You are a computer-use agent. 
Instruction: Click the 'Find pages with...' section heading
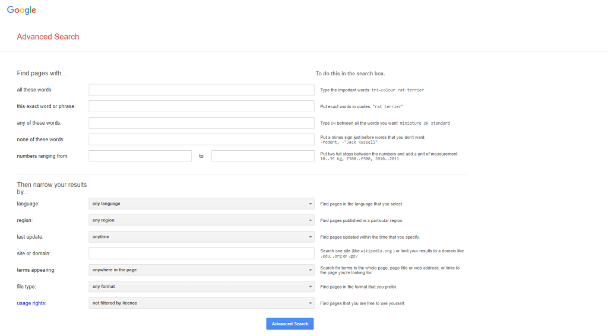point(42,73)
